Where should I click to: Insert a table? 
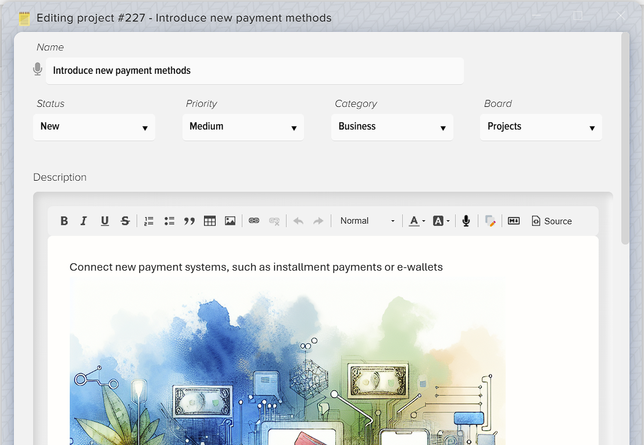pos(209,221)
